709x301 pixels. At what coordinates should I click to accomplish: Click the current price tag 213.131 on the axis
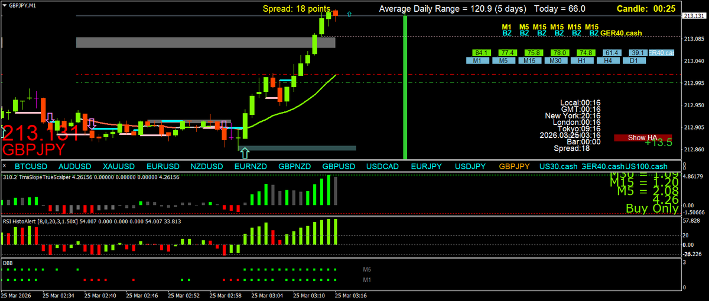tap(695, 16)
